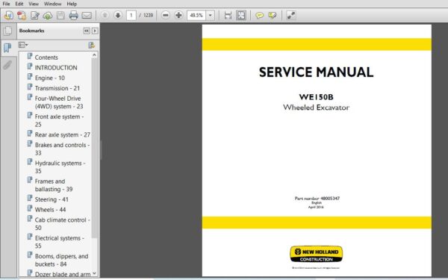The width and height of the screenshot is (448, 280).
Task: Zoom out with the minus button
Action: pos(166,15)
